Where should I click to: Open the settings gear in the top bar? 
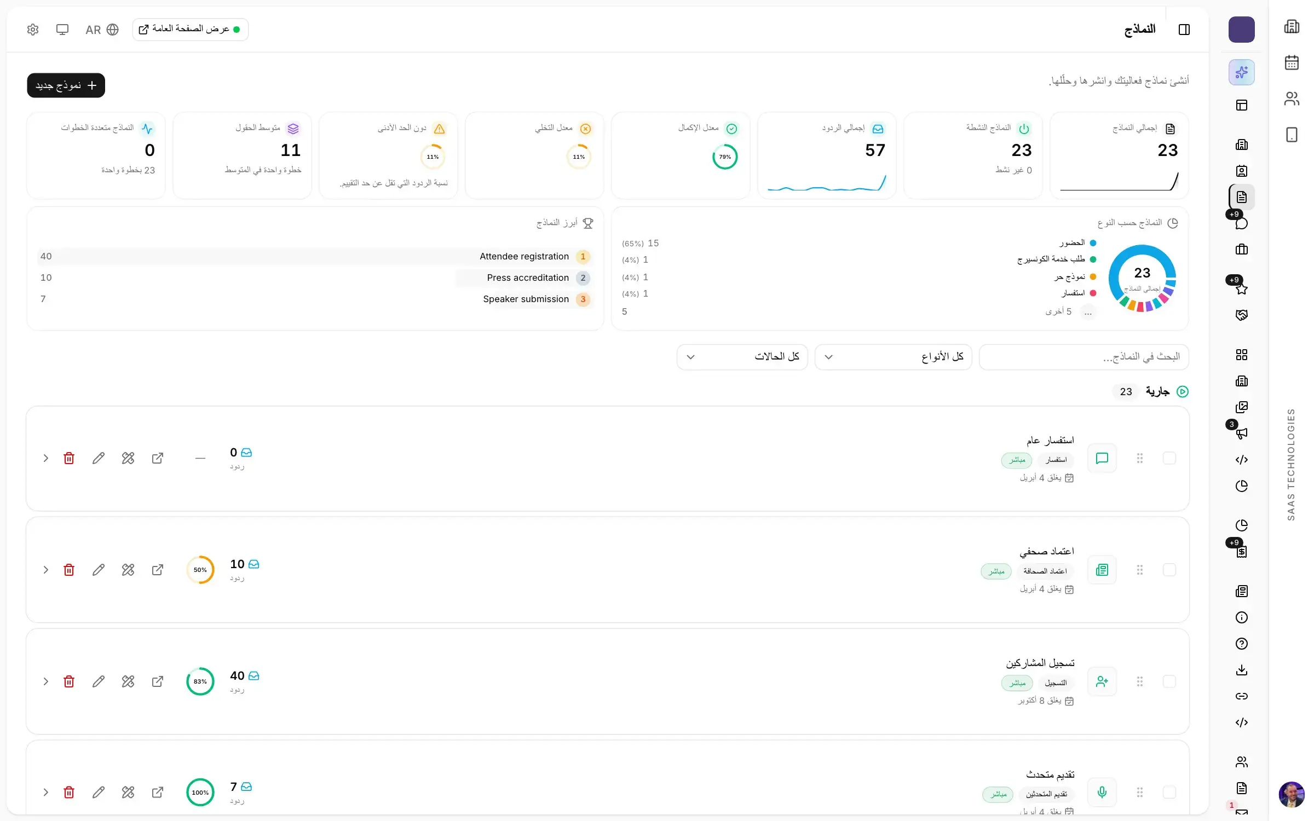coord(33,30)
